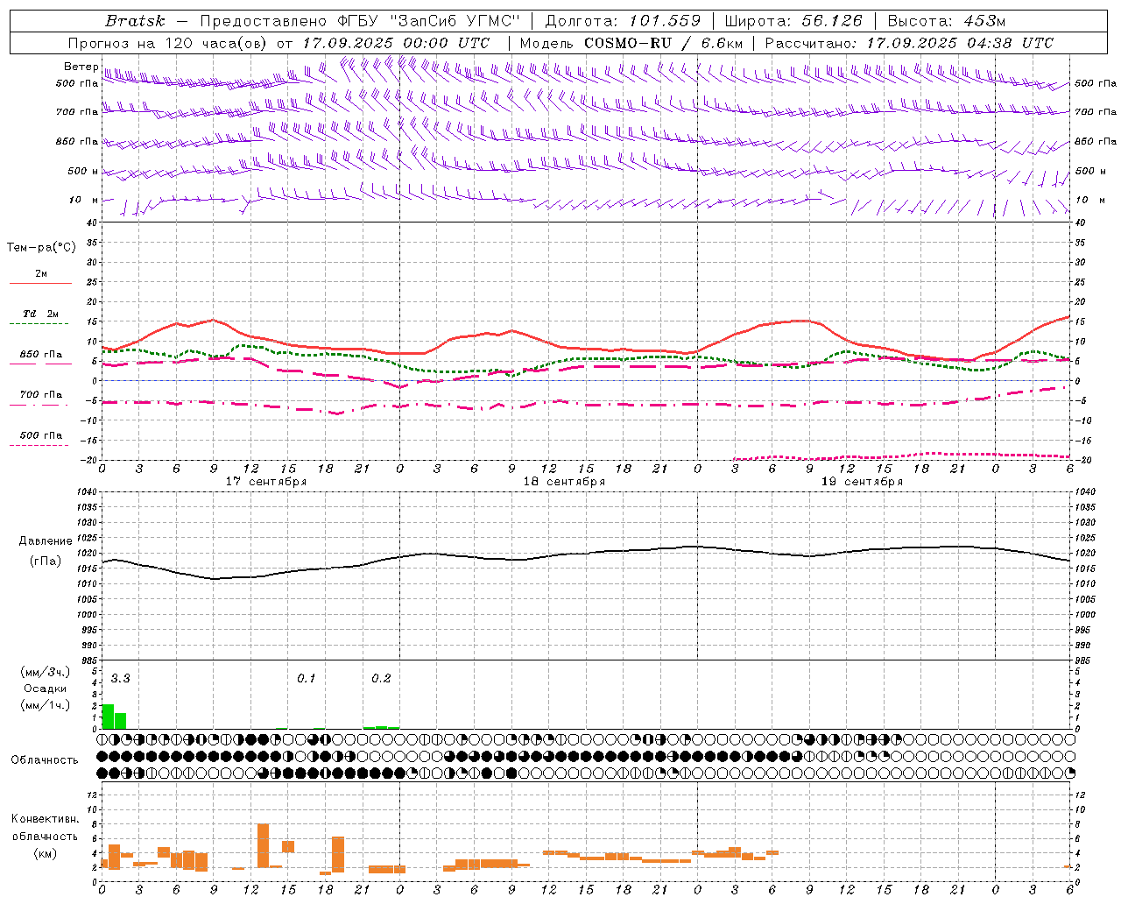Viewport: 1121px width, 897px height.
Task: Click the "17 сентября" date label
Action: coord(266,482)
